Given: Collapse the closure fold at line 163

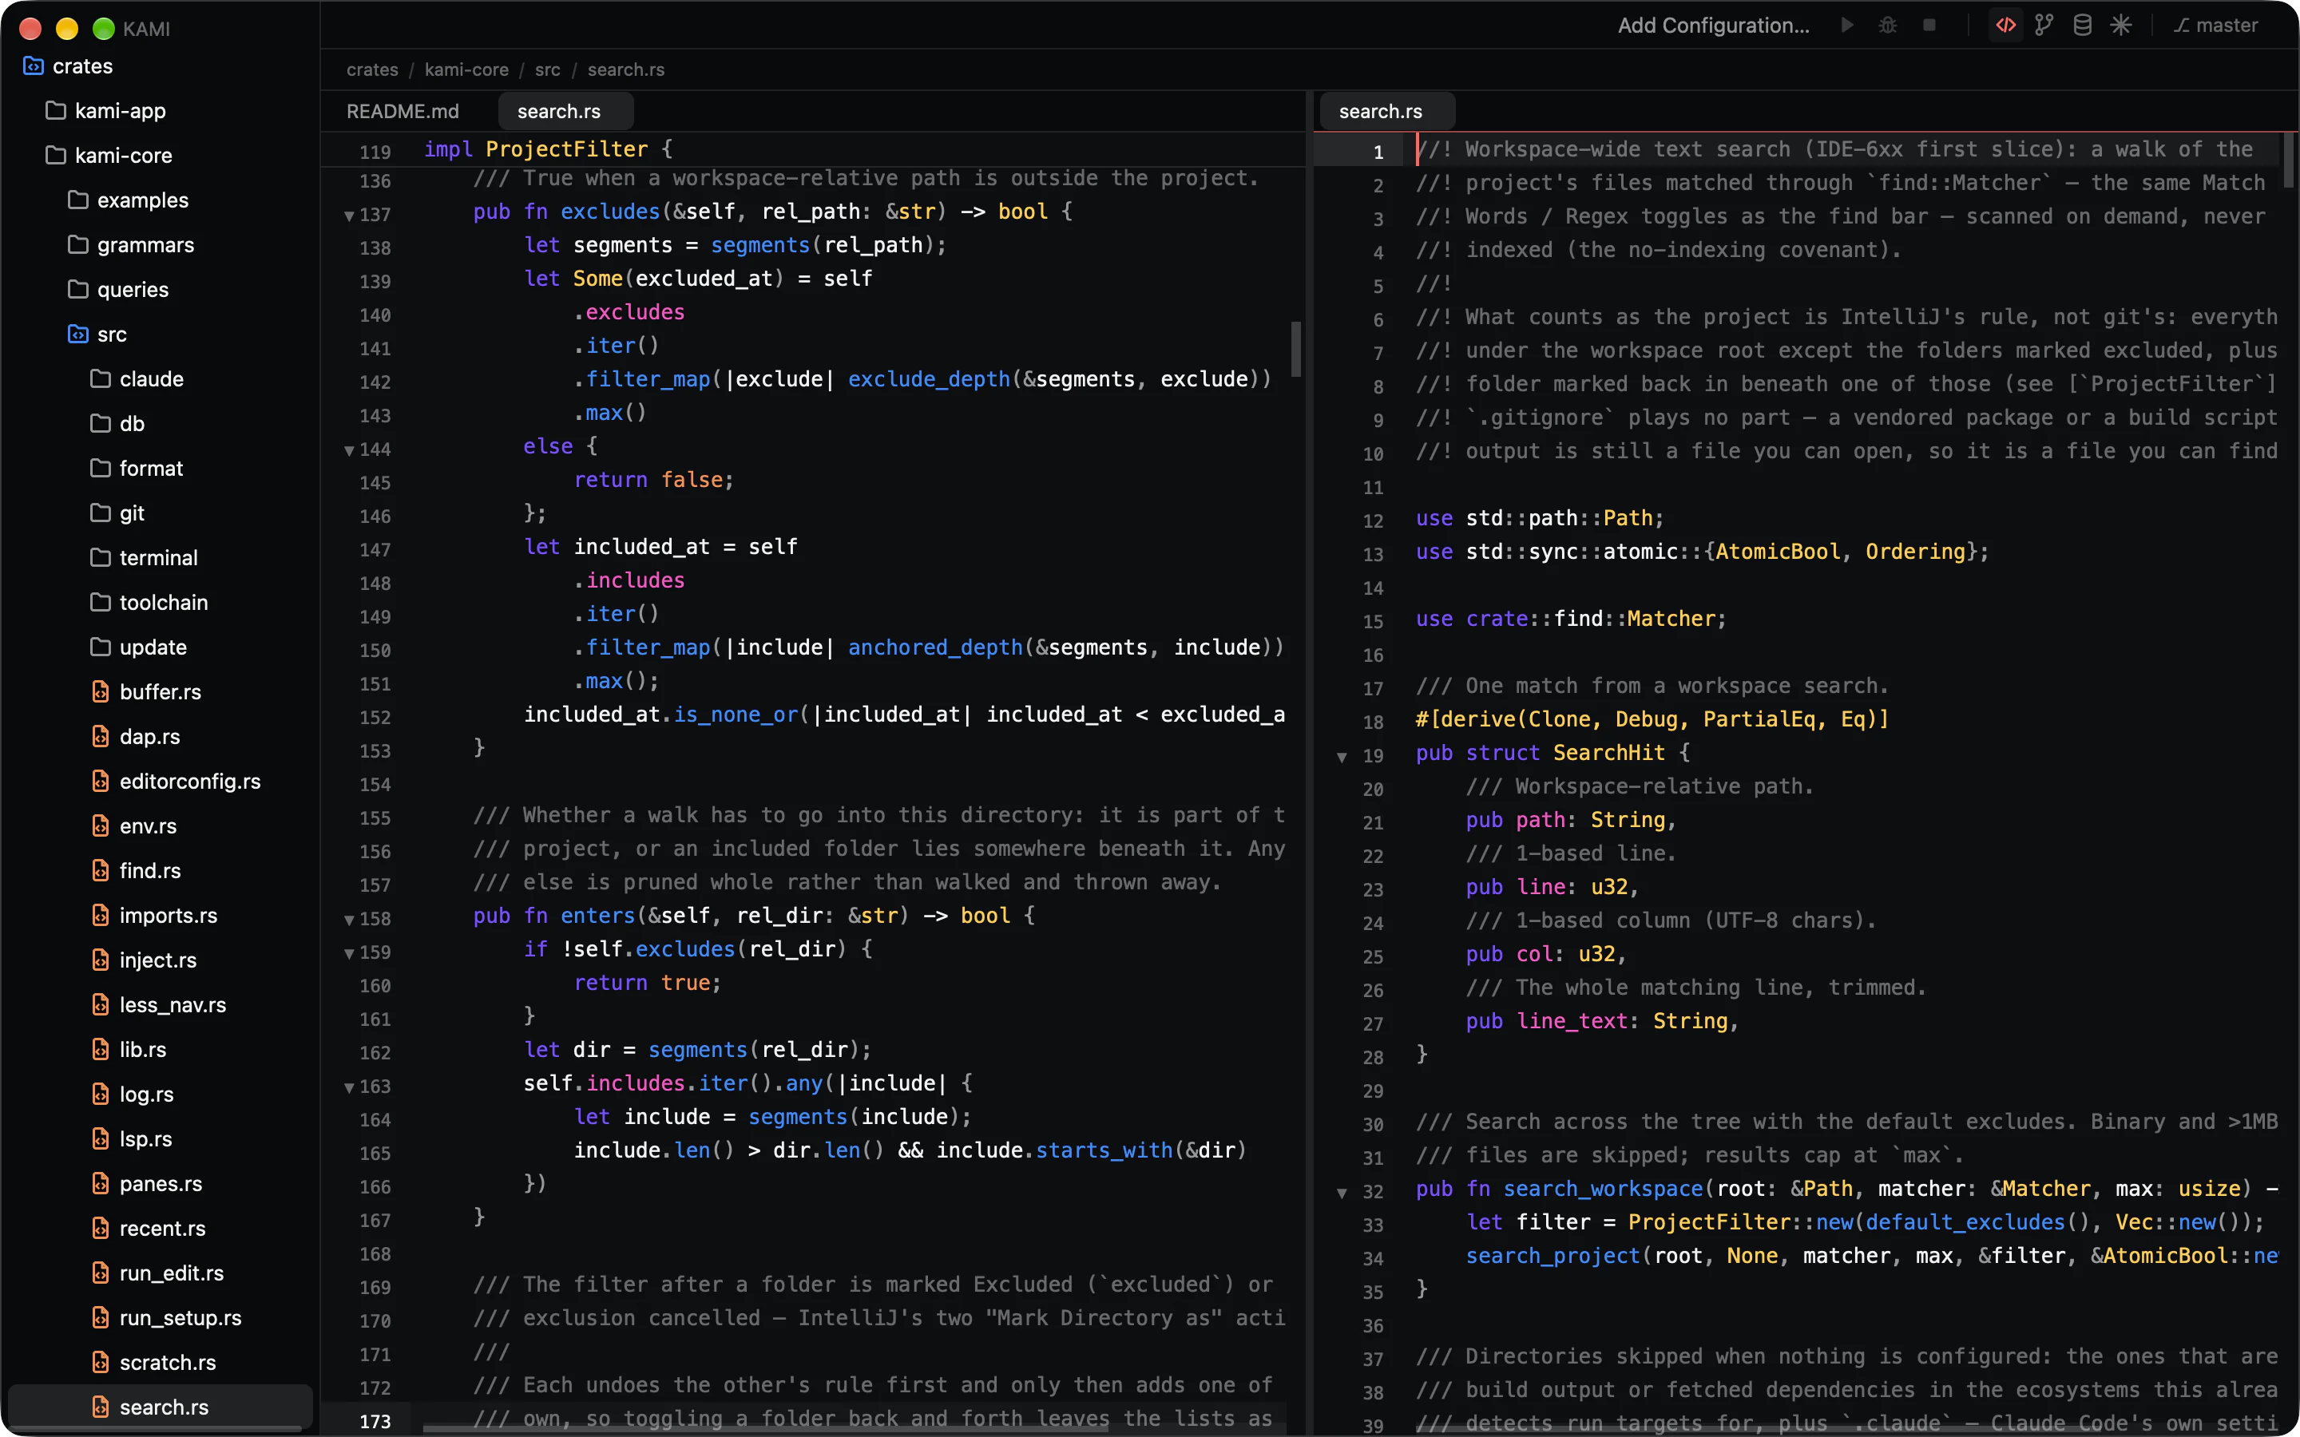Looking at the screenshot, I should point(349,1087).
